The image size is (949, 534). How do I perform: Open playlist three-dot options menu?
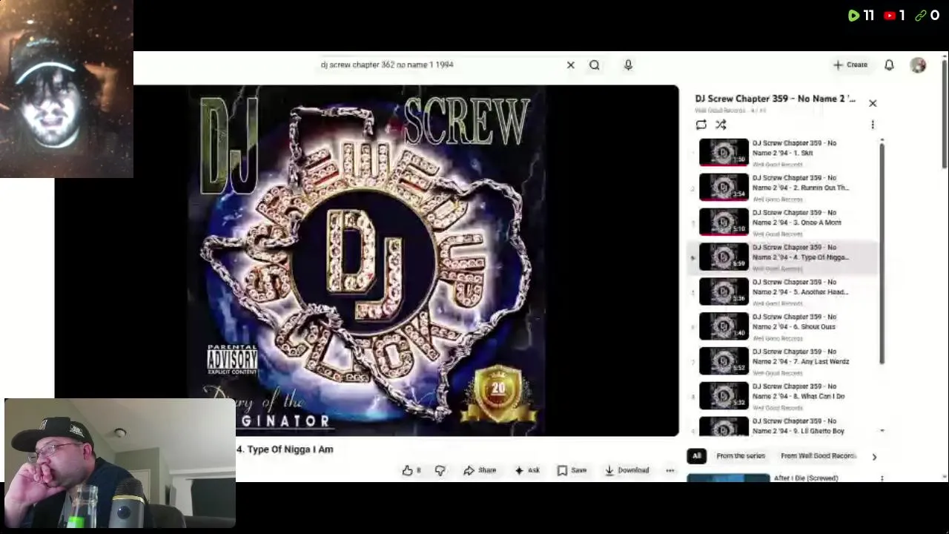(873, 125)
